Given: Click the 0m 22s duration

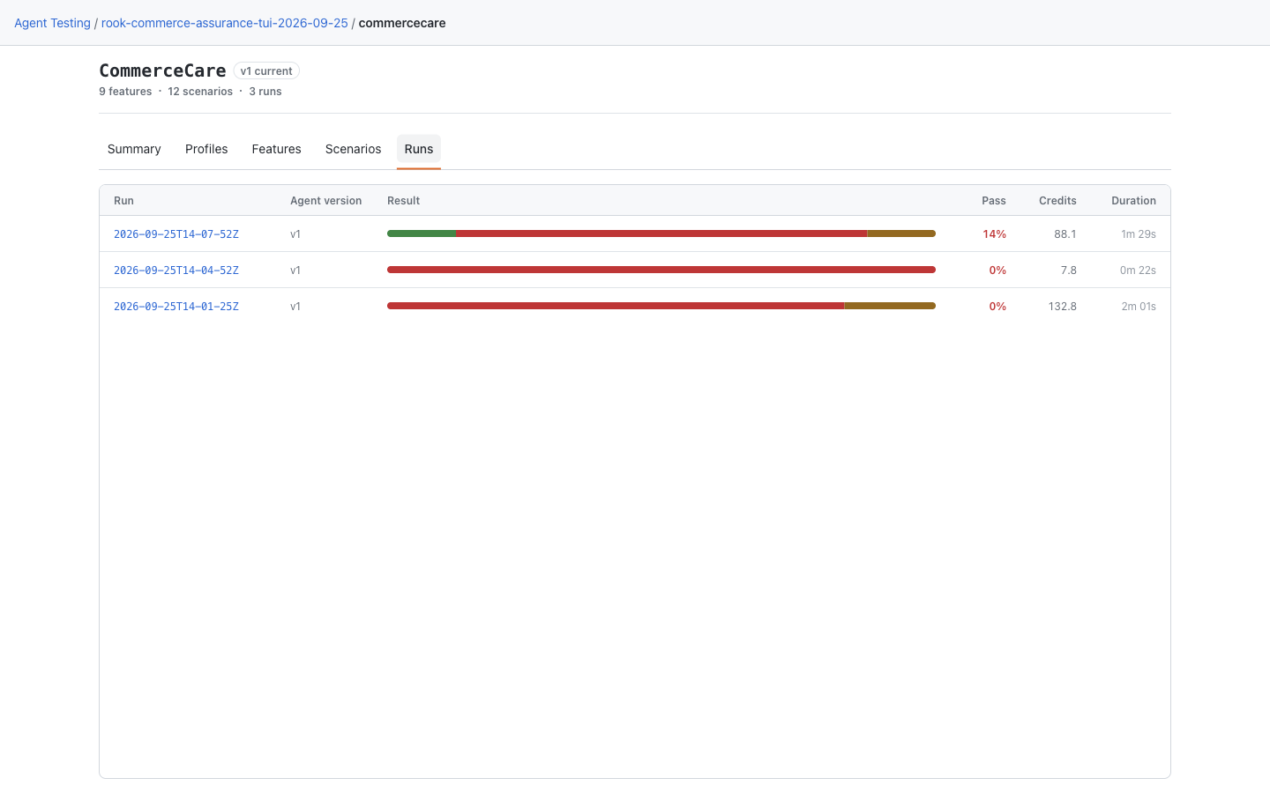Looking at the screenshot, I should [x=1138, y=271].
